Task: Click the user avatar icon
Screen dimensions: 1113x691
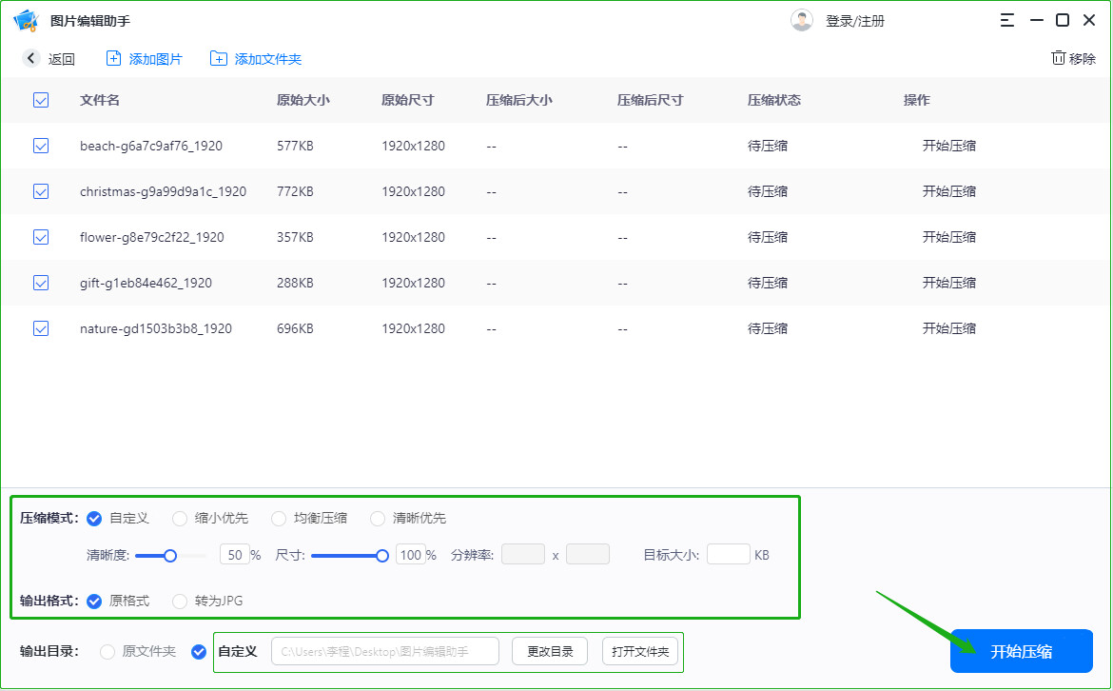Action: click(x=801, y=21)
